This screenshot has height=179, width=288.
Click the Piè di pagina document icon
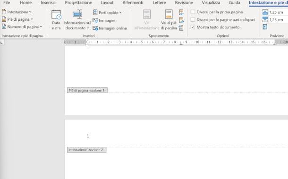coord(4,19)
